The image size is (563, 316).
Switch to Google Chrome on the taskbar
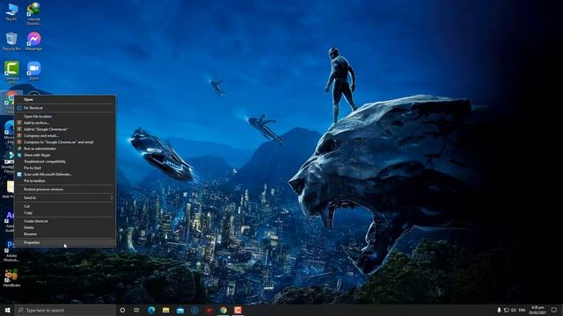coord(223,310)
